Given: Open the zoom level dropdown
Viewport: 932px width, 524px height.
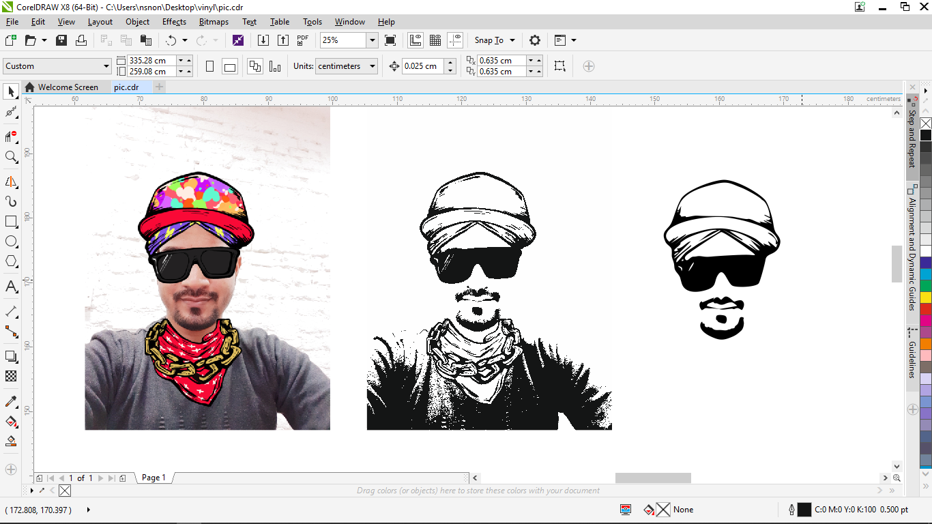Looking at the screenshot, I should (x=372, y=40).
